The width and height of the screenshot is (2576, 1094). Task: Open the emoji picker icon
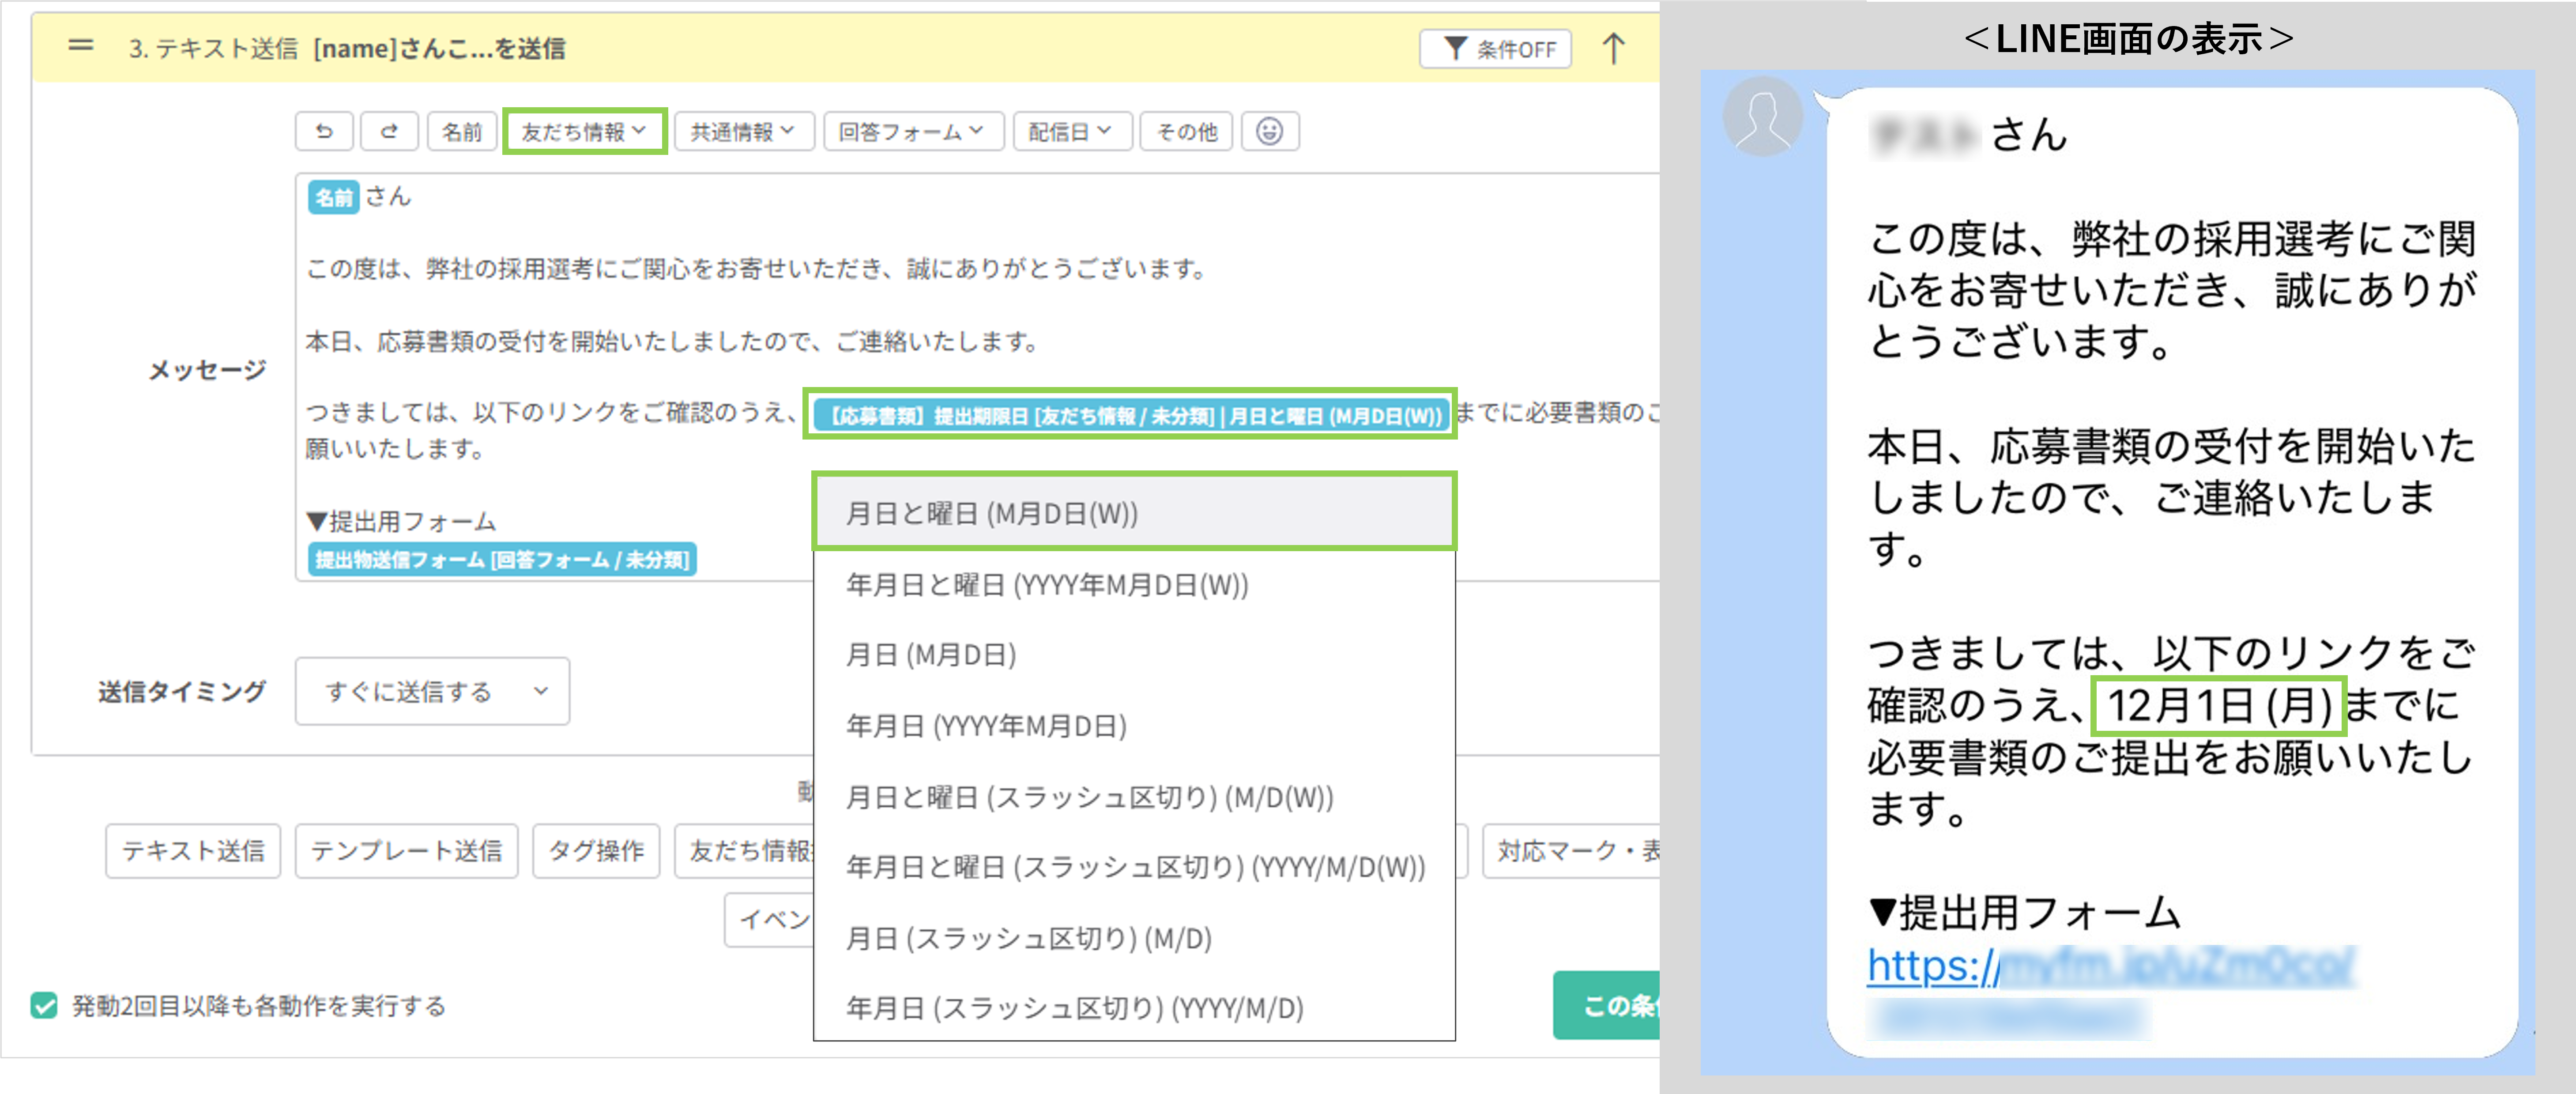1270,130
